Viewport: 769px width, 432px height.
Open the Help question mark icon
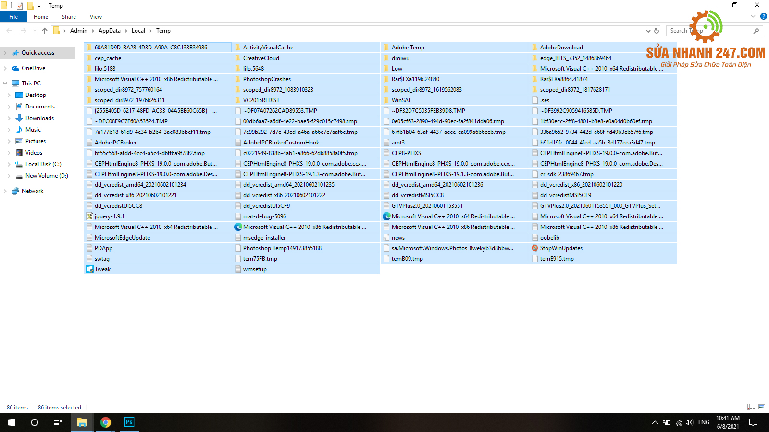[x=763, y=17]
